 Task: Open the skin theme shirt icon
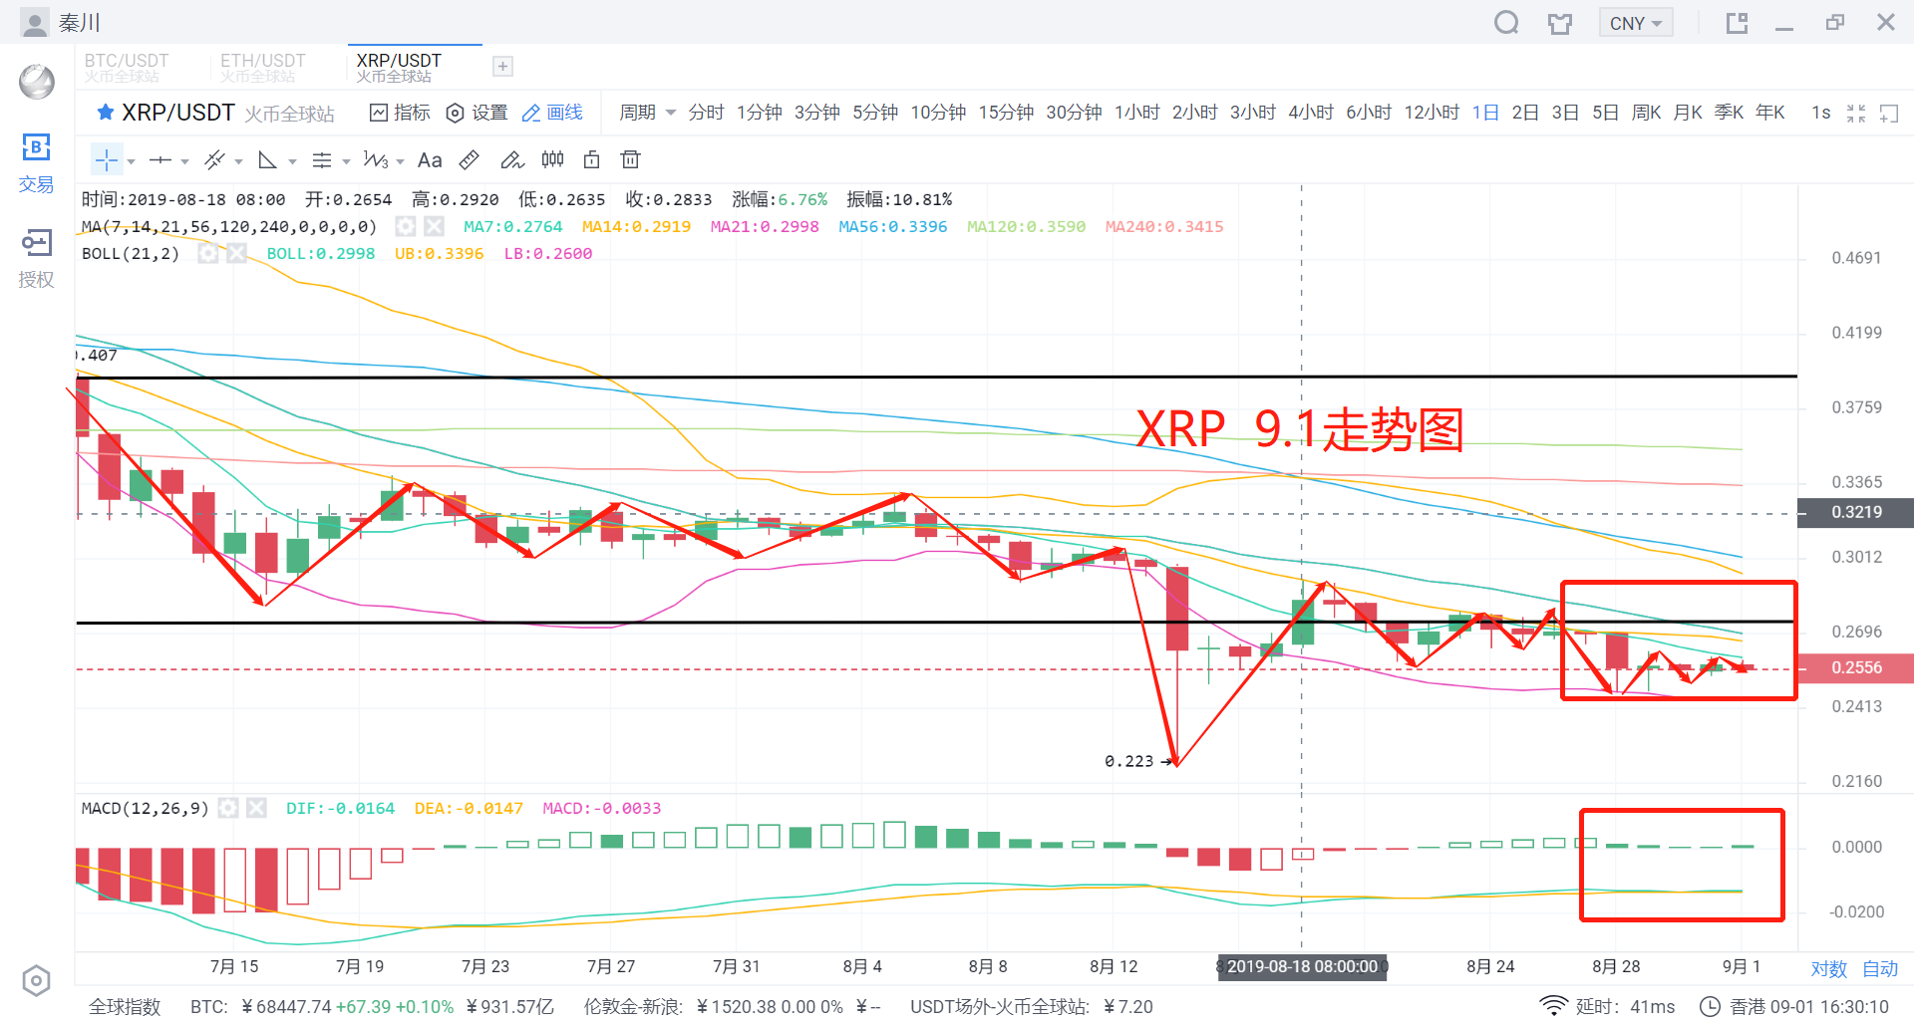pyautogui.click(x=1560, y=23)
